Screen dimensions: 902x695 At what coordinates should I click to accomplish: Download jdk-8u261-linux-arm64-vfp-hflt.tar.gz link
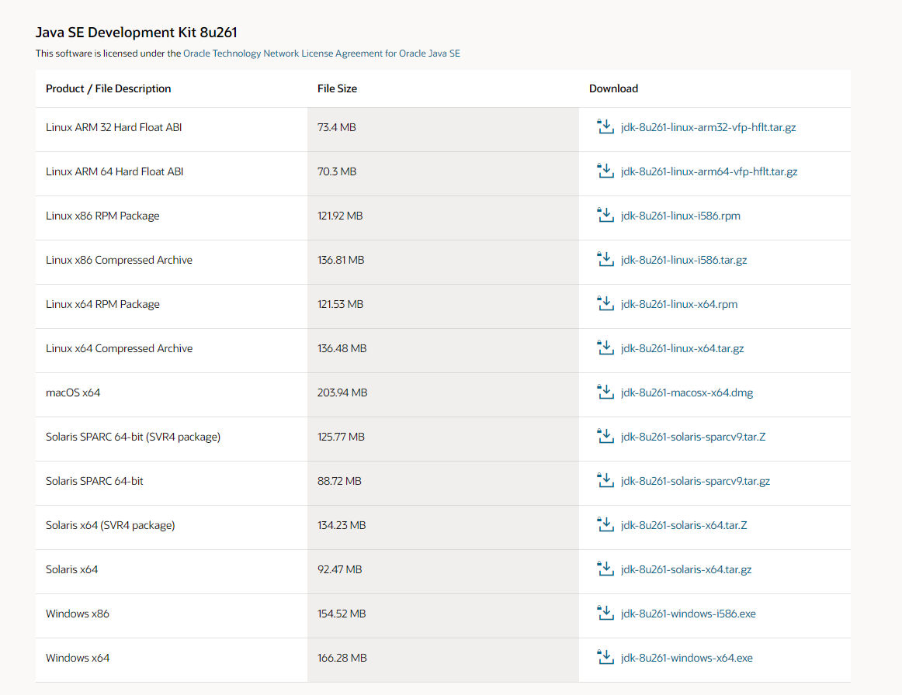[709, 172]
